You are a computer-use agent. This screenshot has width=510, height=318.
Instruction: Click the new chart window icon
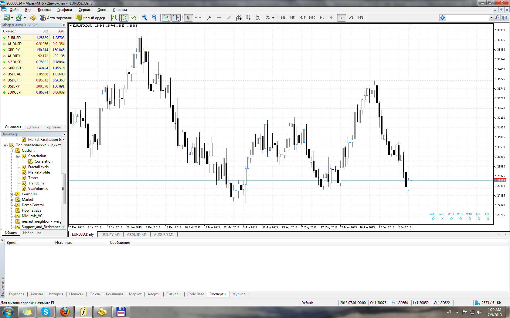coord(6,18)
